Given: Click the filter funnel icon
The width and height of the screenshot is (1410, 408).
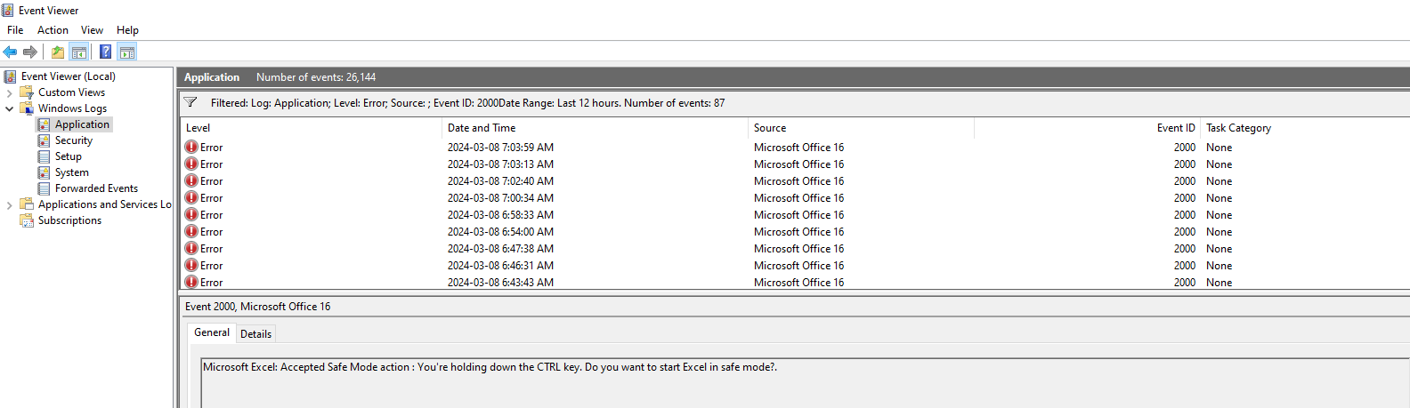Looking at the screenshot, I should [190, 102].
